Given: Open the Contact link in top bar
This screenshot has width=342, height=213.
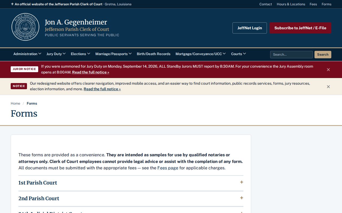Looking at the screenshot, I should click(266, 4).
